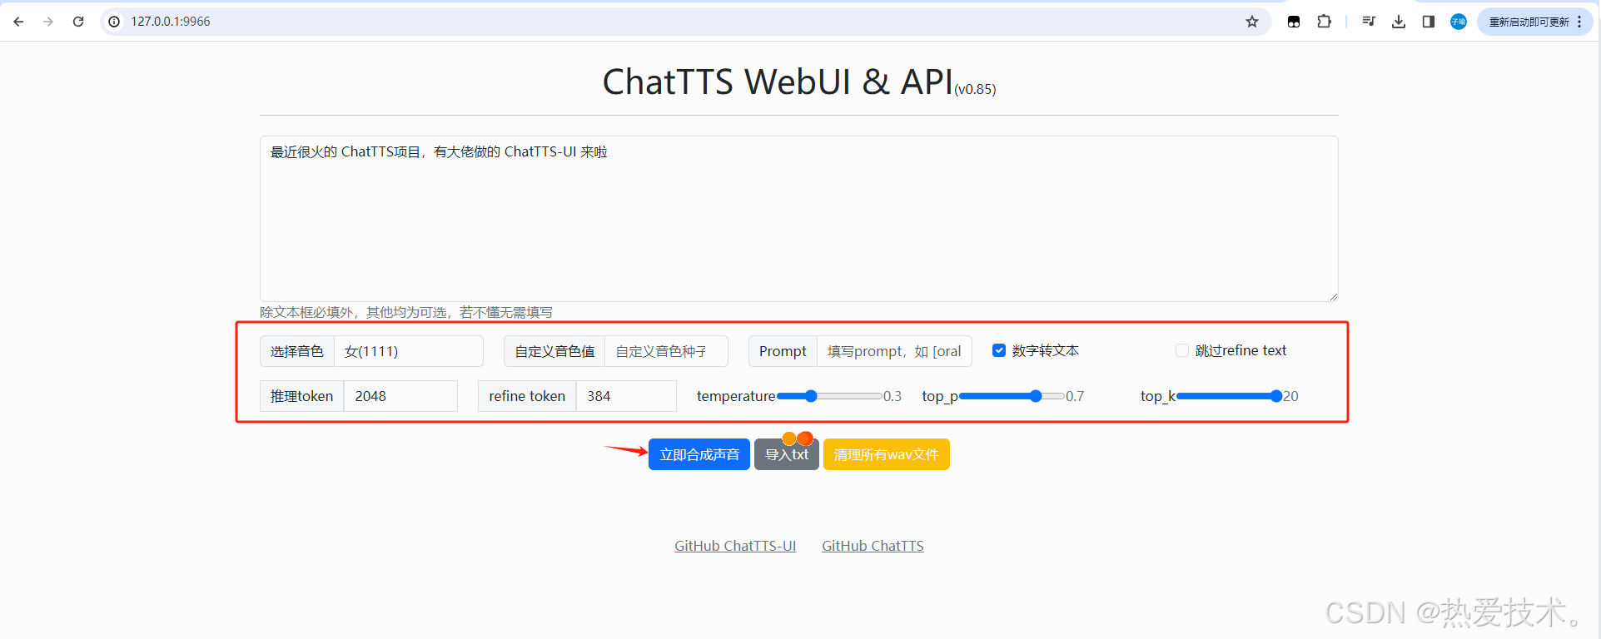Open site info icon in address bar
The height and width of the screenshot is (639, 1601).
[x=114, y=22]
